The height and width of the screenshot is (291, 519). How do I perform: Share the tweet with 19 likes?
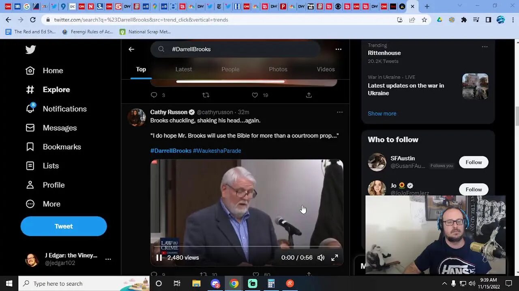(x=309, y=95)
